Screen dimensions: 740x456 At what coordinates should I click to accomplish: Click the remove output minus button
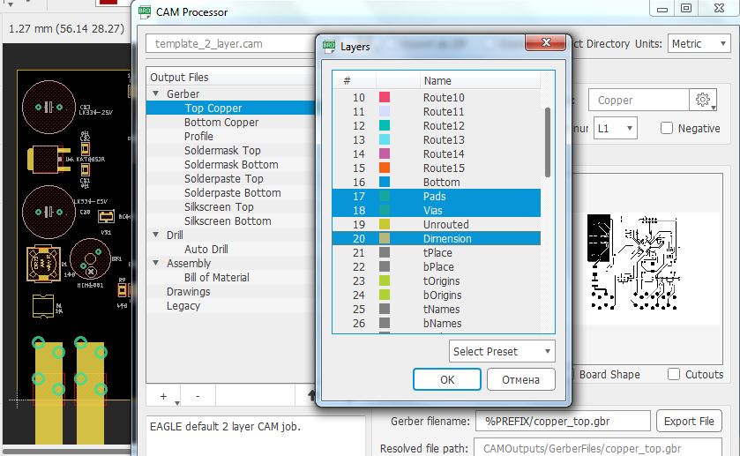(x=197, y=397)
